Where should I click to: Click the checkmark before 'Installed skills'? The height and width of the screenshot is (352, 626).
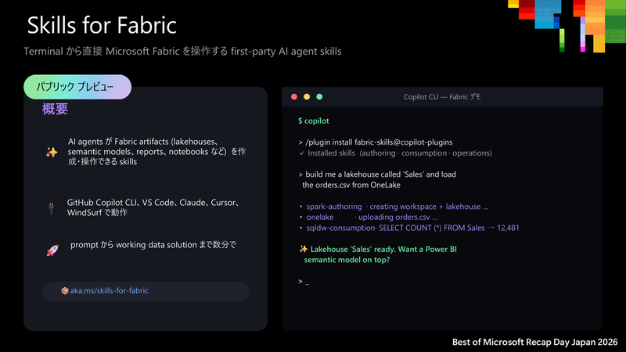301,153
